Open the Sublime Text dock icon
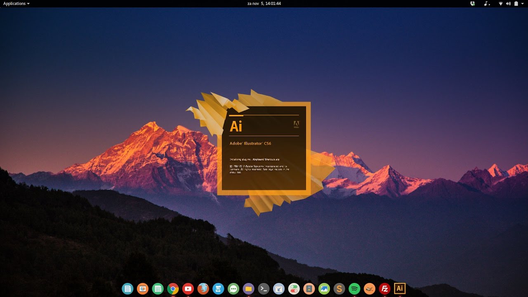Viewport: 528px width, 297px height. coord(339,289)
